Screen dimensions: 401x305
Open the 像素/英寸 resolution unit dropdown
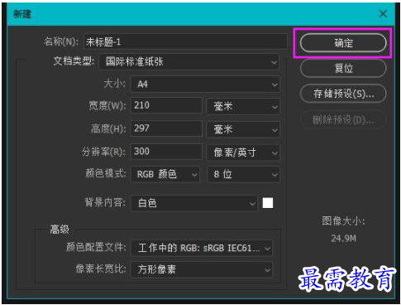pos(243,152)
